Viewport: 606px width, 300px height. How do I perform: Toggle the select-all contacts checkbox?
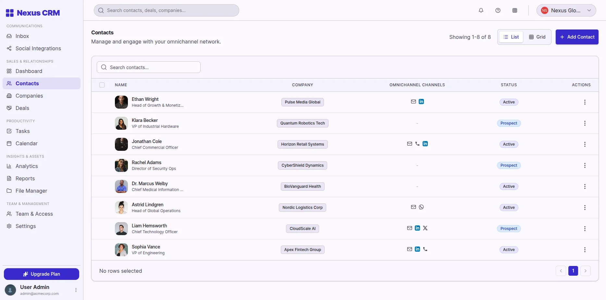coord(102,85)
